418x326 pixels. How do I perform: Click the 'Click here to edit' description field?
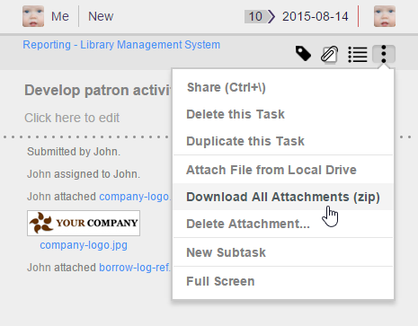72,118
